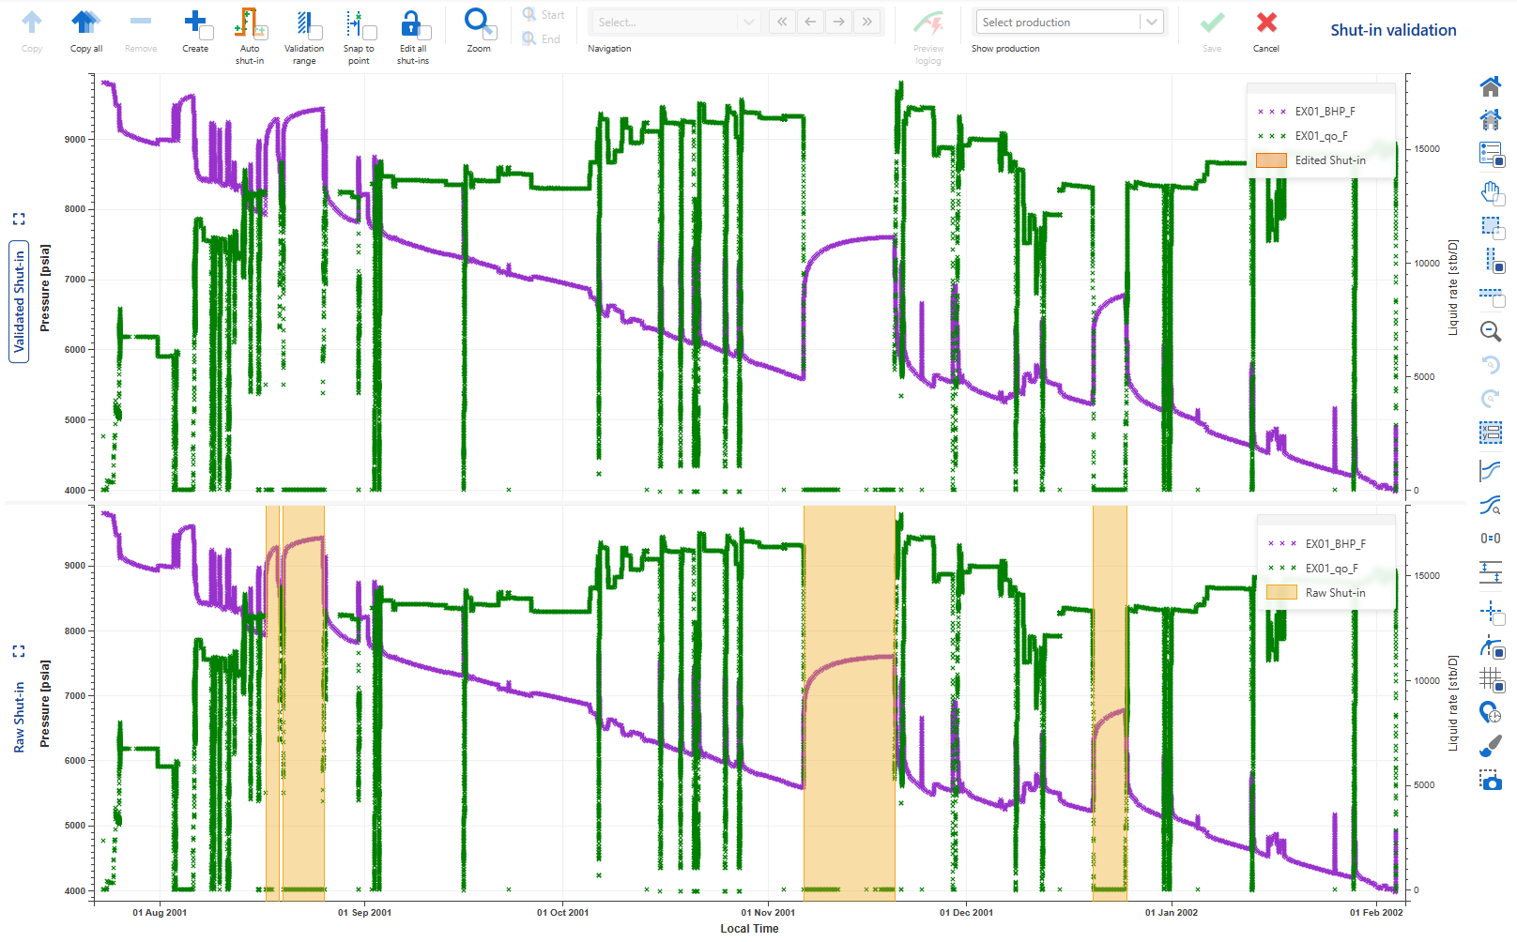Open the paintbrush style tool

click(x=1490, y=747)
